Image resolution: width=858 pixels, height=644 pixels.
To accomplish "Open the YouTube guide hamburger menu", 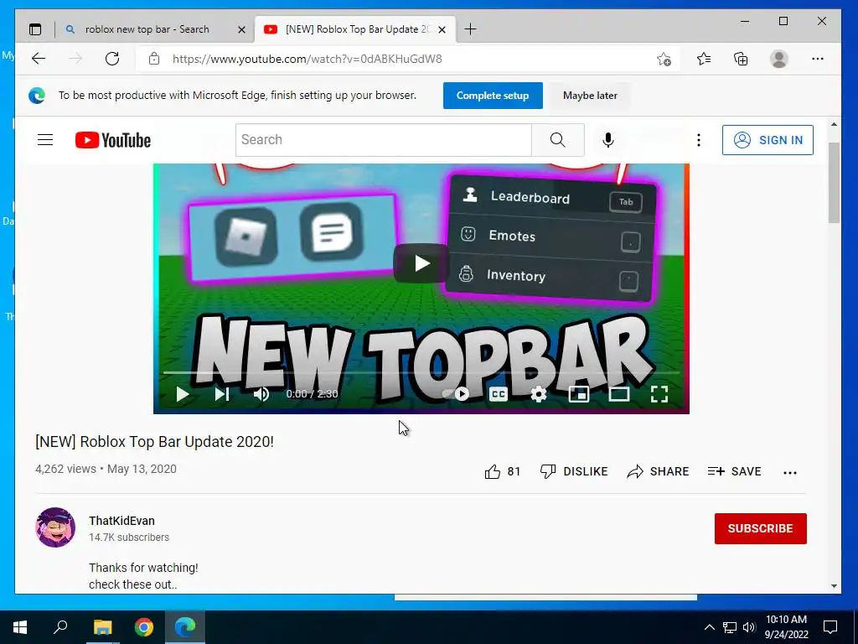I will click(45, 140).
